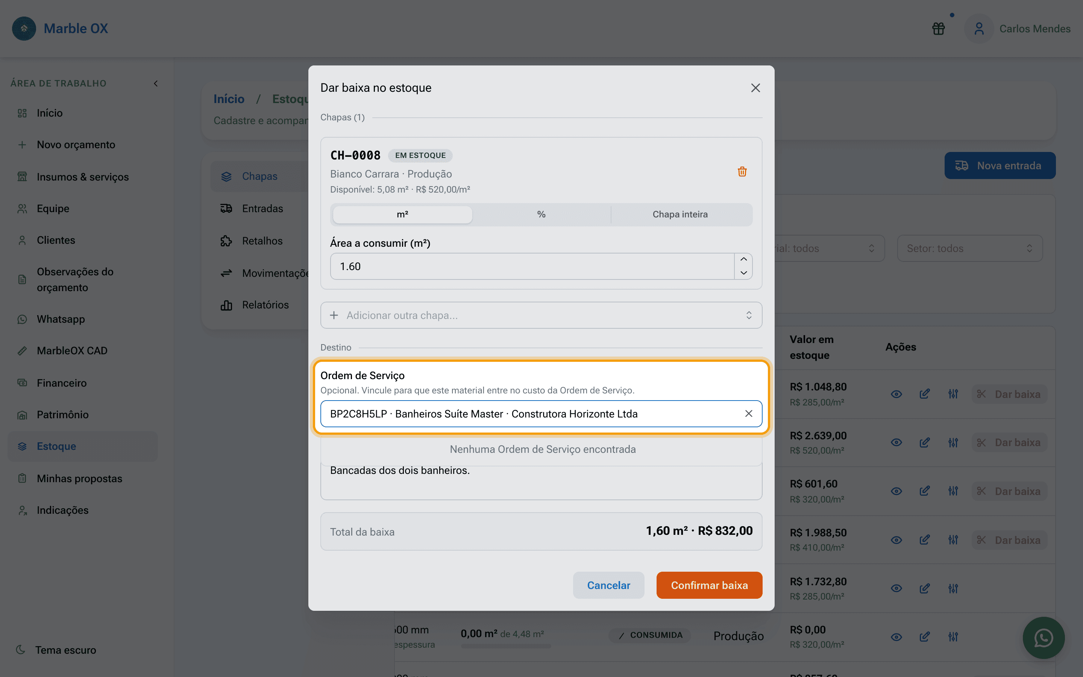Edit the R$ 1.988,50 row

pos(925,540)
